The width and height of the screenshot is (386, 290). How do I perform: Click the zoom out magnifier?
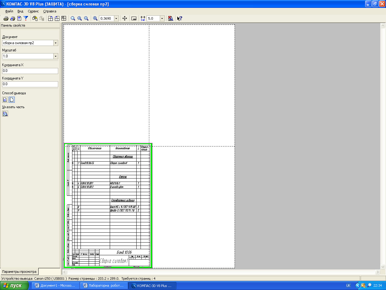coord(86,18)
